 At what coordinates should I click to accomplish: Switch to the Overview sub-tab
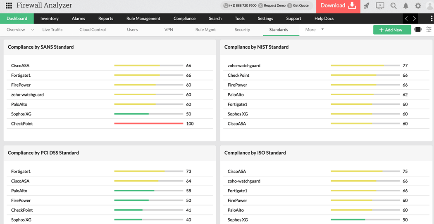pos(16,30)
